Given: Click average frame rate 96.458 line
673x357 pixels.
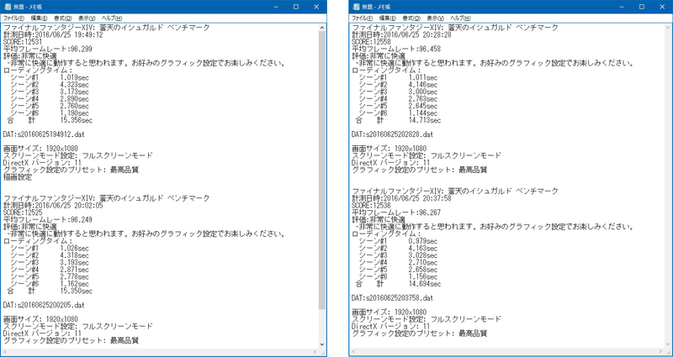Looking at the screenshot, I should point(395,50).
